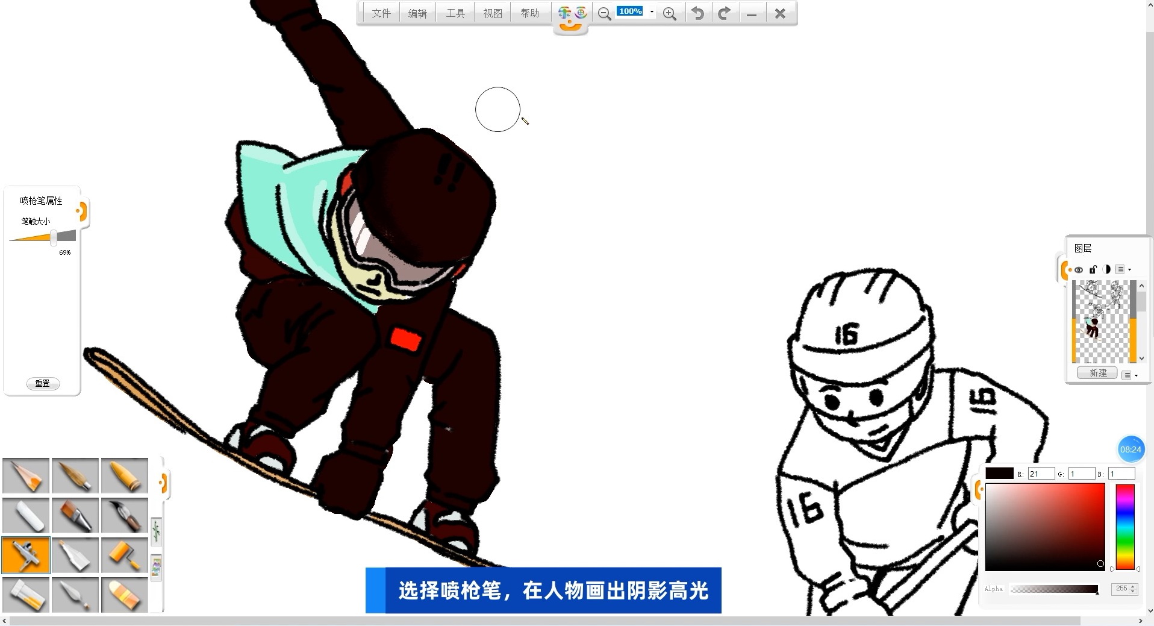Toggle the layer half-circle blend icon

[x=1106, y=269]
